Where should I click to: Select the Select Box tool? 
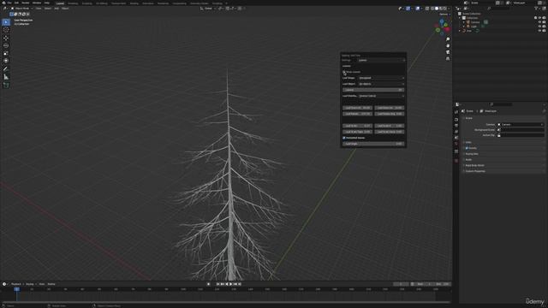click(x=6, y=22)
